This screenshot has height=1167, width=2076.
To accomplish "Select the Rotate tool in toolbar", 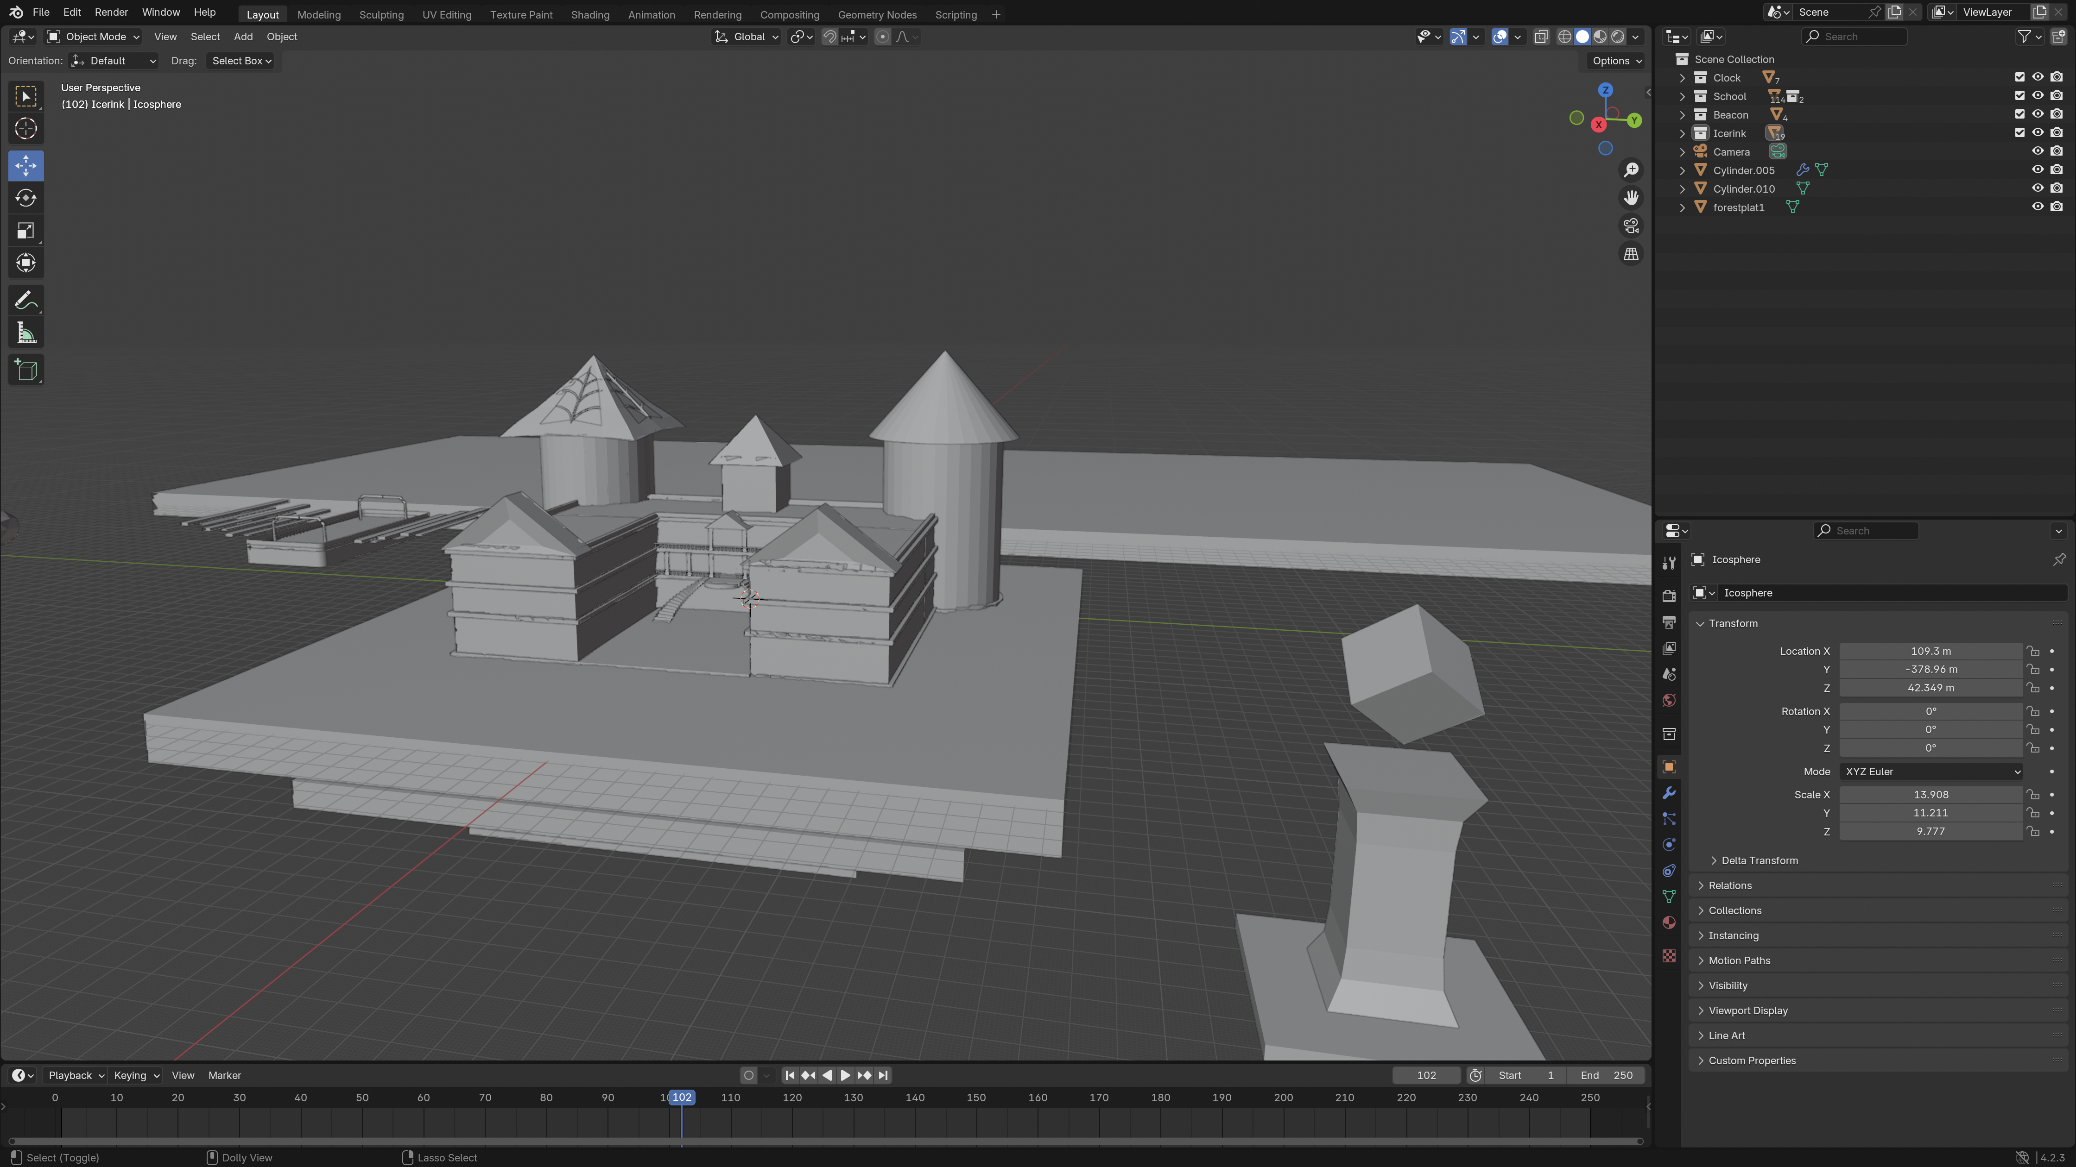I will pos(26,198).
